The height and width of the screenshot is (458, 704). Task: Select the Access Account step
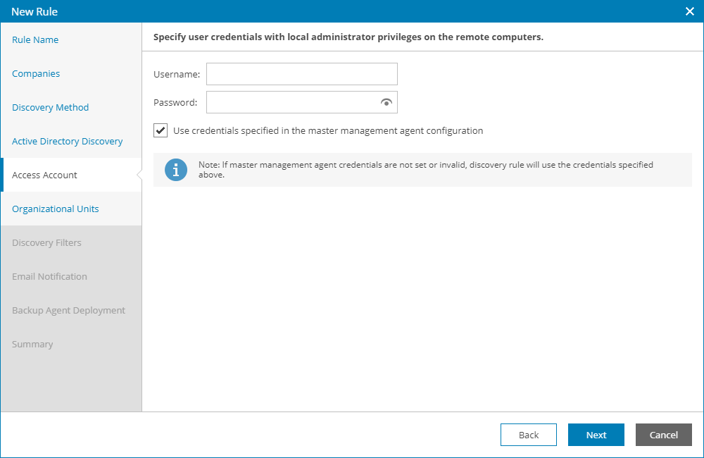pos(45,175)
